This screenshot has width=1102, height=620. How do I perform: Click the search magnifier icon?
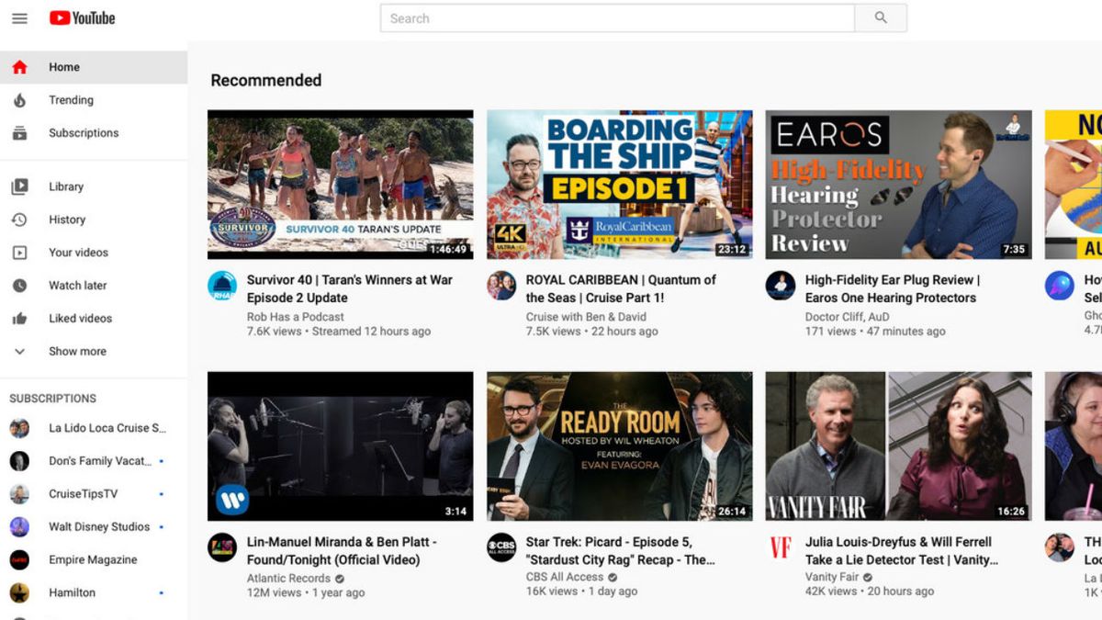click(x=880, y=17)
